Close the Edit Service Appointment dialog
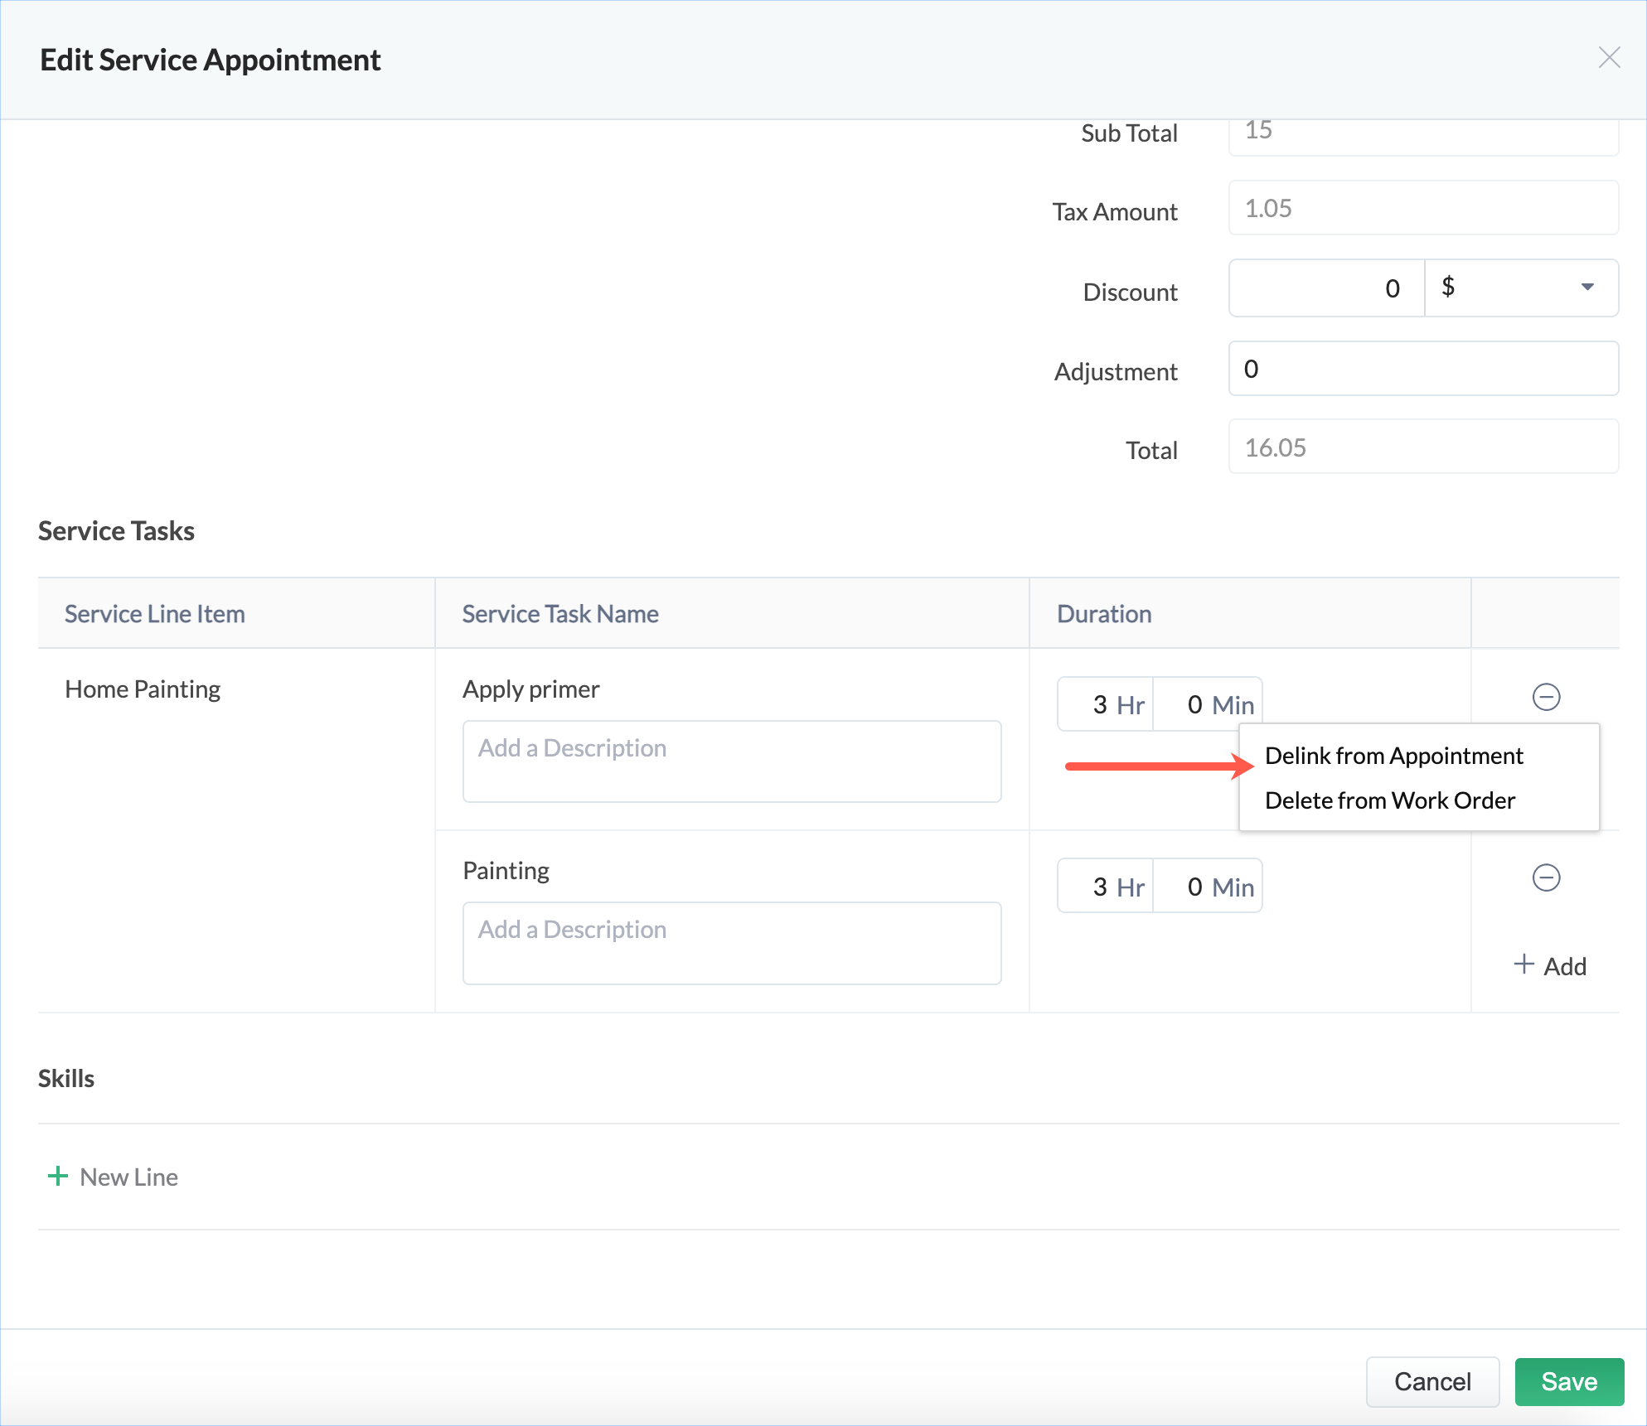Screen dimensions: 1647x1426 1608,58
